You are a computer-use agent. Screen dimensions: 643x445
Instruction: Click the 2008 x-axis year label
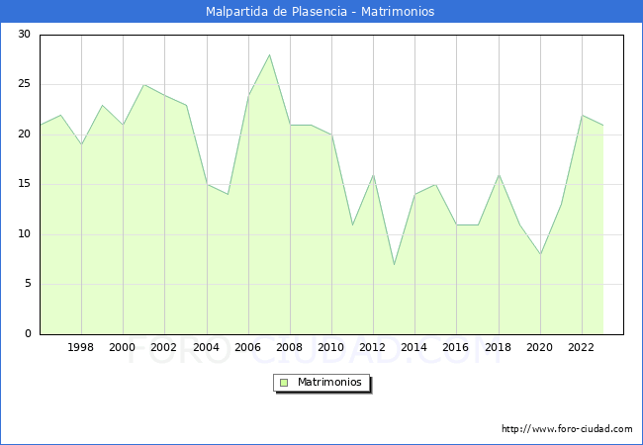(x=290, y=348)
